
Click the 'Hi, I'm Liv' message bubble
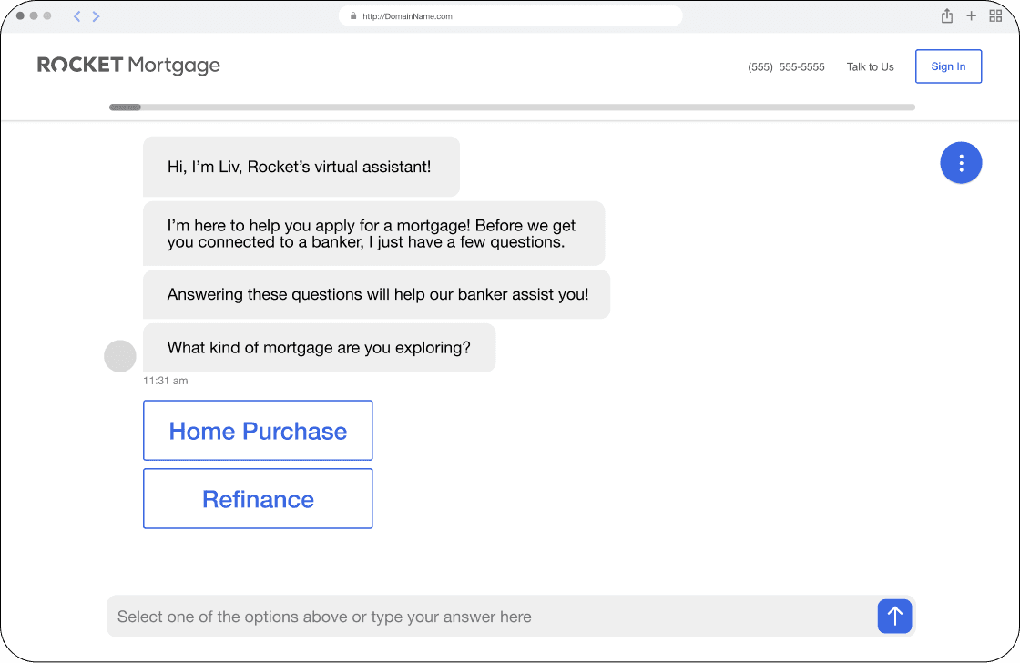(301, 167)
